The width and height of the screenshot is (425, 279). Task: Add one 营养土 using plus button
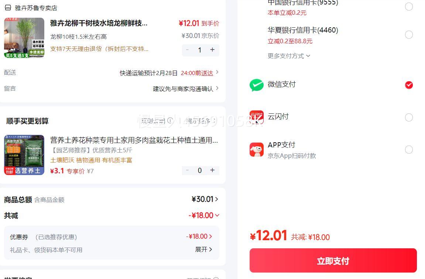pos(212,170)
